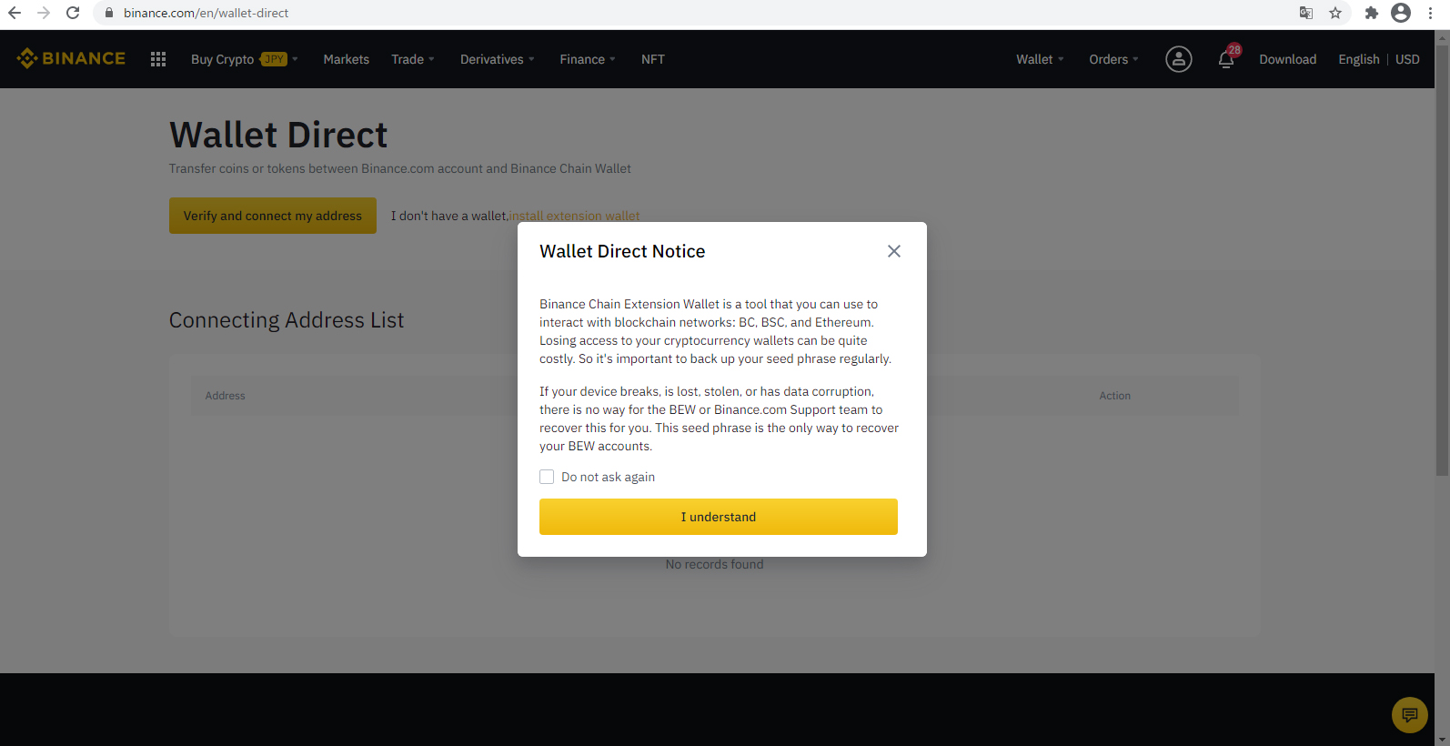Expand the Orders dropdown menu
The height and width of the screenshot is (746, 1450).
tap(1113, 59)
